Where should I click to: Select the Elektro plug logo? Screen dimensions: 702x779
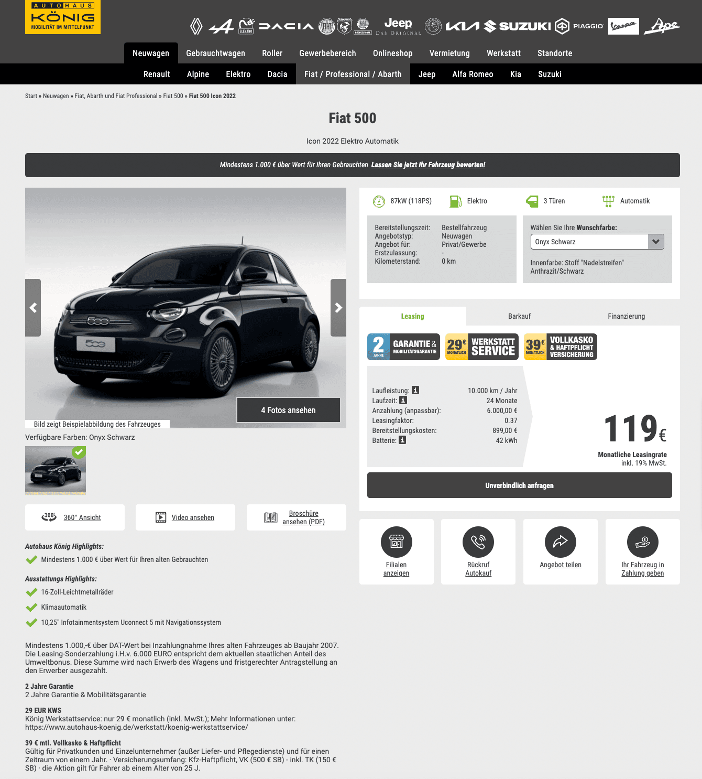pos(246,26)
